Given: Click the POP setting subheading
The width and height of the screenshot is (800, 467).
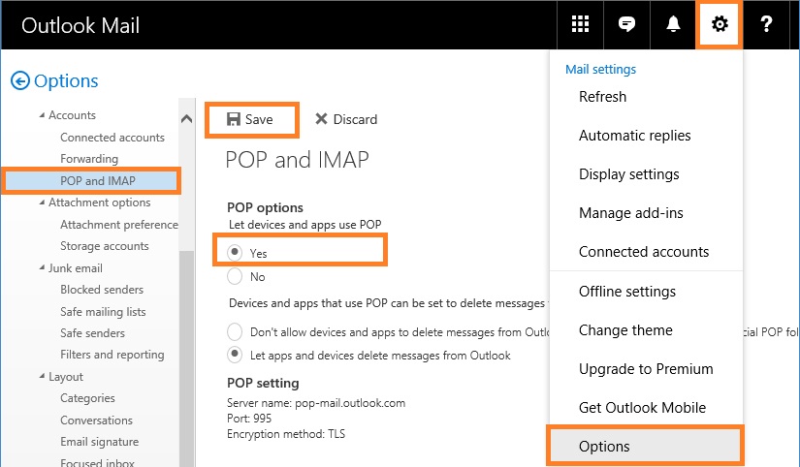Looking at the screenshot, I should tap(263, 383).
